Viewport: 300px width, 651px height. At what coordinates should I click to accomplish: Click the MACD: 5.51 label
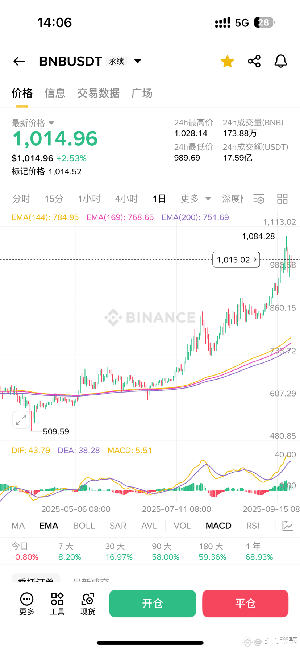coord(130,451)
